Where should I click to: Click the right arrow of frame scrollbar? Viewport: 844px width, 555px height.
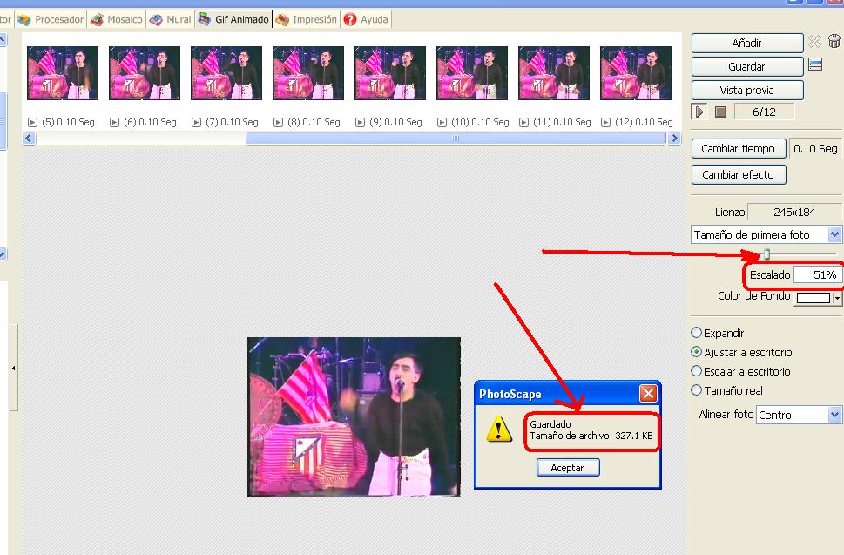point(674,139)
